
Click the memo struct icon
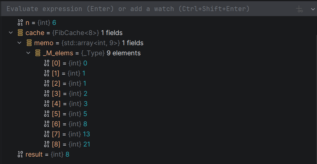(x=29, y=43)
